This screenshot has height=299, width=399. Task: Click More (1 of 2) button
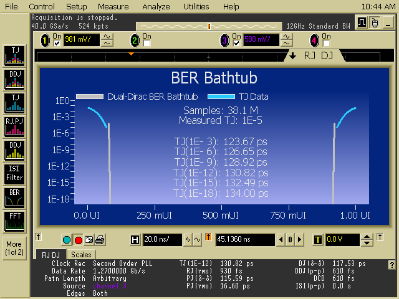tap(14, 248)
